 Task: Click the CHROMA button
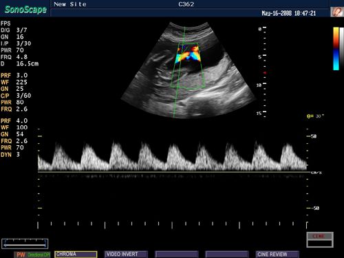[76, 255]
